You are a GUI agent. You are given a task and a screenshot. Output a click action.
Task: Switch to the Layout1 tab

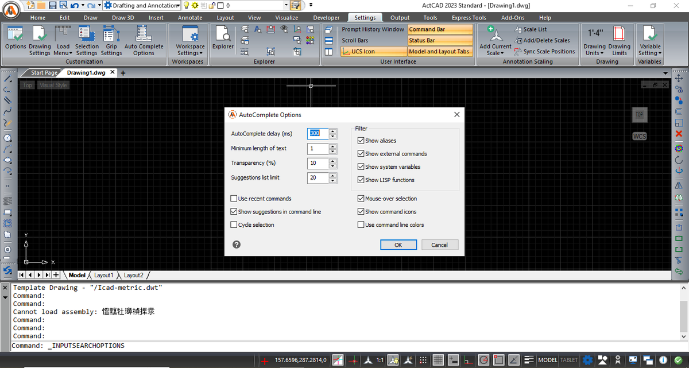[x=104, y=275]
